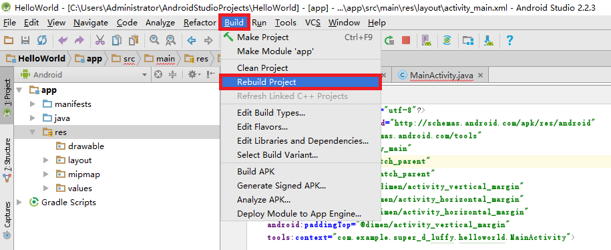
Task: Click the Undo arrow icon
Action: pos(63,40)
